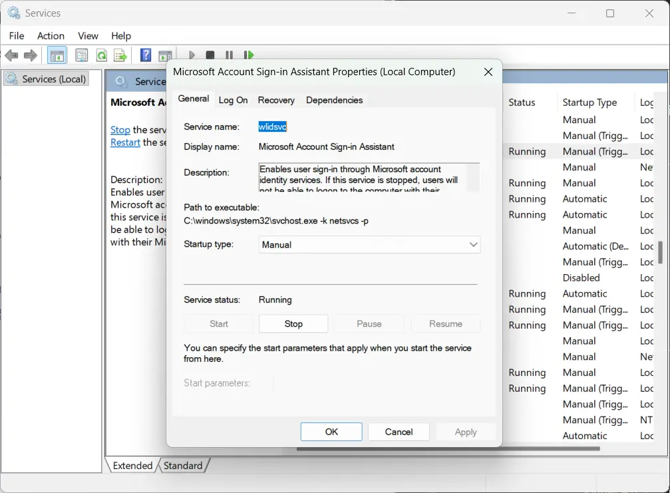The height and width of the screenshot is (493, 670).
Task: Click the Stop Service square toolbar icon
Action: coord(210,55)
